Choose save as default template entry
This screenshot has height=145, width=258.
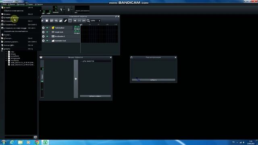[21, 31]
